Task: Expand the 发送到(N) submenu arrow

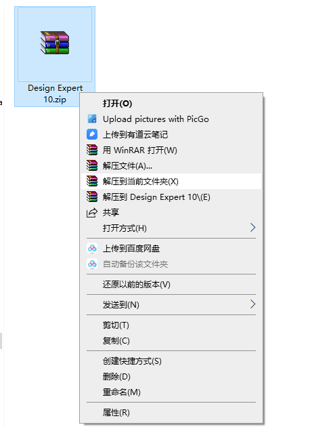Action: pyautogui.click(x=253, y=304)
